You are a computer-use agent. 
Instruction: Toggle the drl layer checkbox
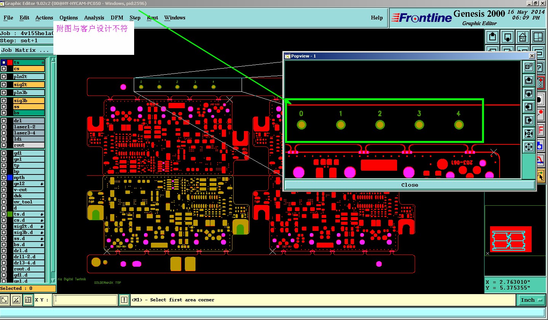click(4, 121)
